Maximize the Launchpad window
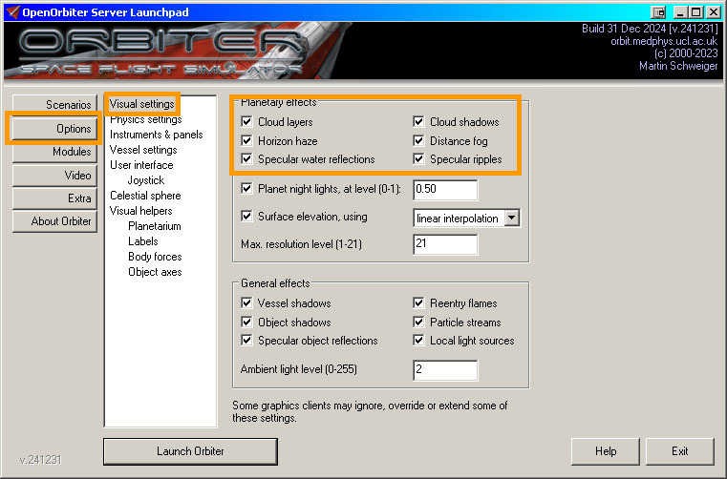The width and height of the screenshot is (727, 479). coord(695,12)
